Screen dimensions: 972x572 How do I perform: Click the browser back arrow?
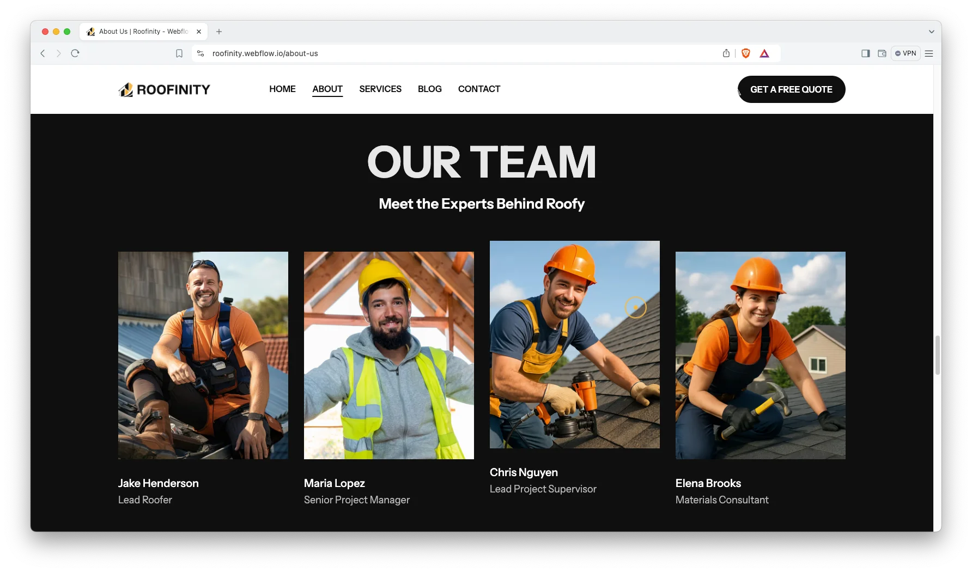(42, 53)
